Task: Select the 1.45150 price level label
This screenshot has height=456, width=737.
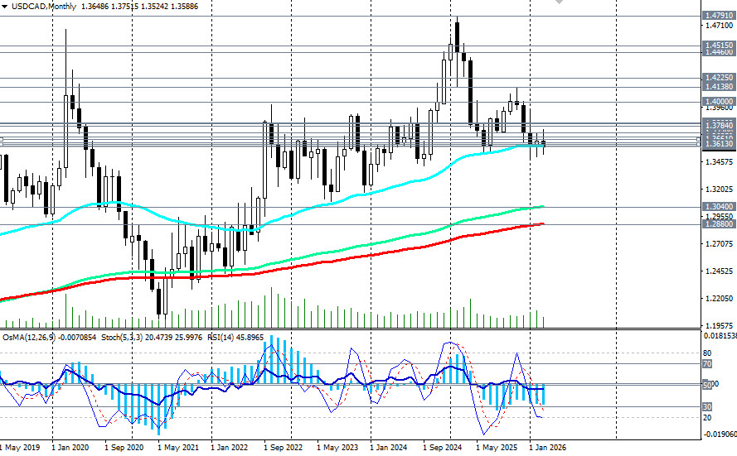Action: pos(718,46)
